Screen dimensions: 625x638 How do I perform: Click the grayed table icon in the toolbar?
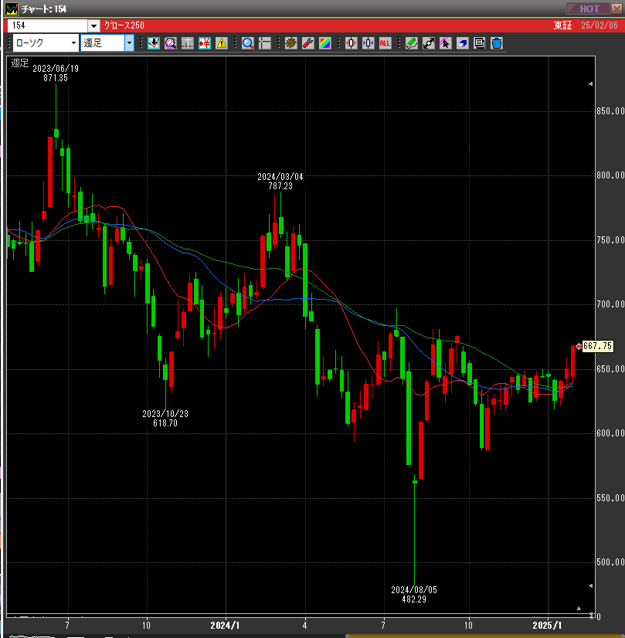(x=188, y=43)
